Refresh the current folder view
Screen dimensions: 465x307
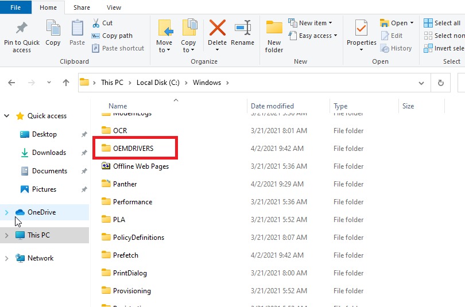coord(441,83)
